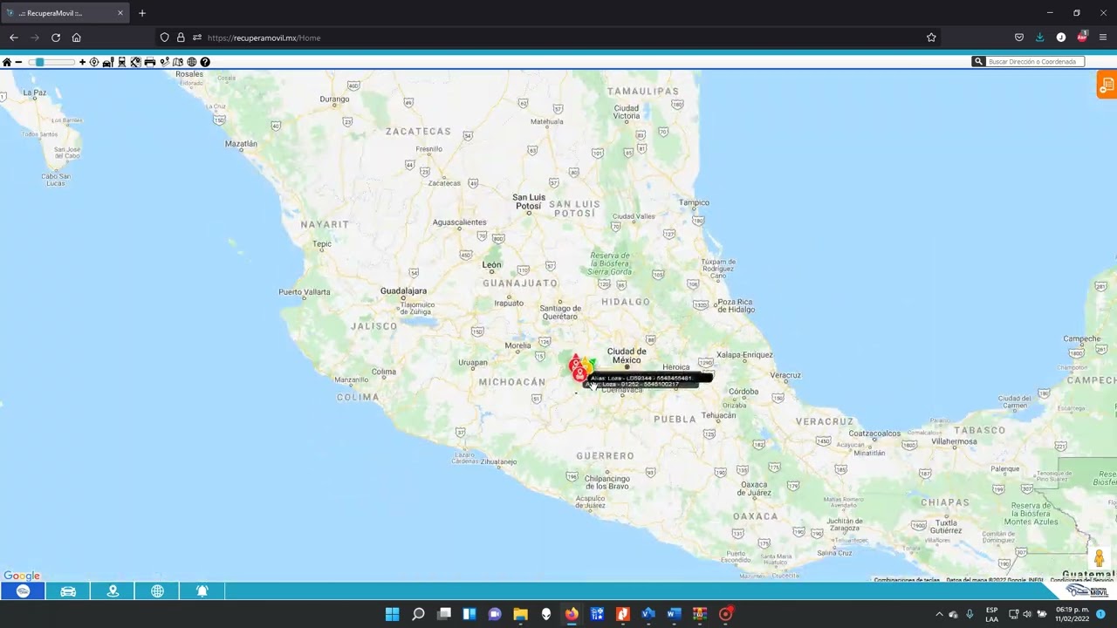This screenshot has width=1117, height=628.
Task: Open help with the question mark icon
Action: (x=205, y=62)
